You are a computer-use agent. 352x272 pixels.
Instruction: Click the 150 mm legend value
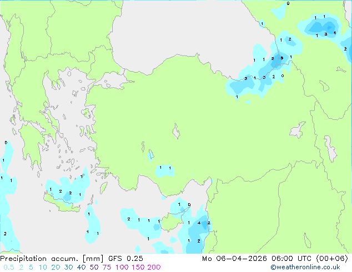(138, 268)
